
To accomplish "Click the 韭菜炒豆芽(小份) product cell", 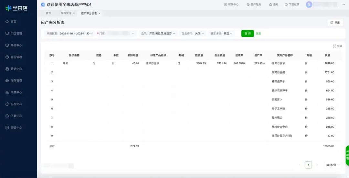I will (x=281, y=136).
